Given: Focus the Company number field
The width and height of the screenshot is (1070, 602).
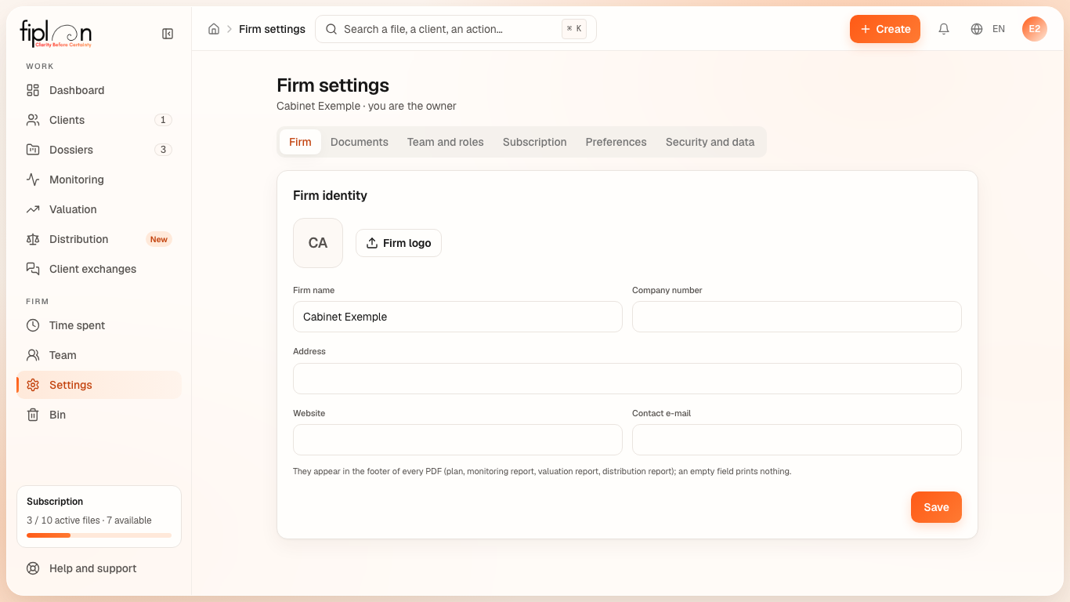Looking at the screenshot, I should 797,317.
